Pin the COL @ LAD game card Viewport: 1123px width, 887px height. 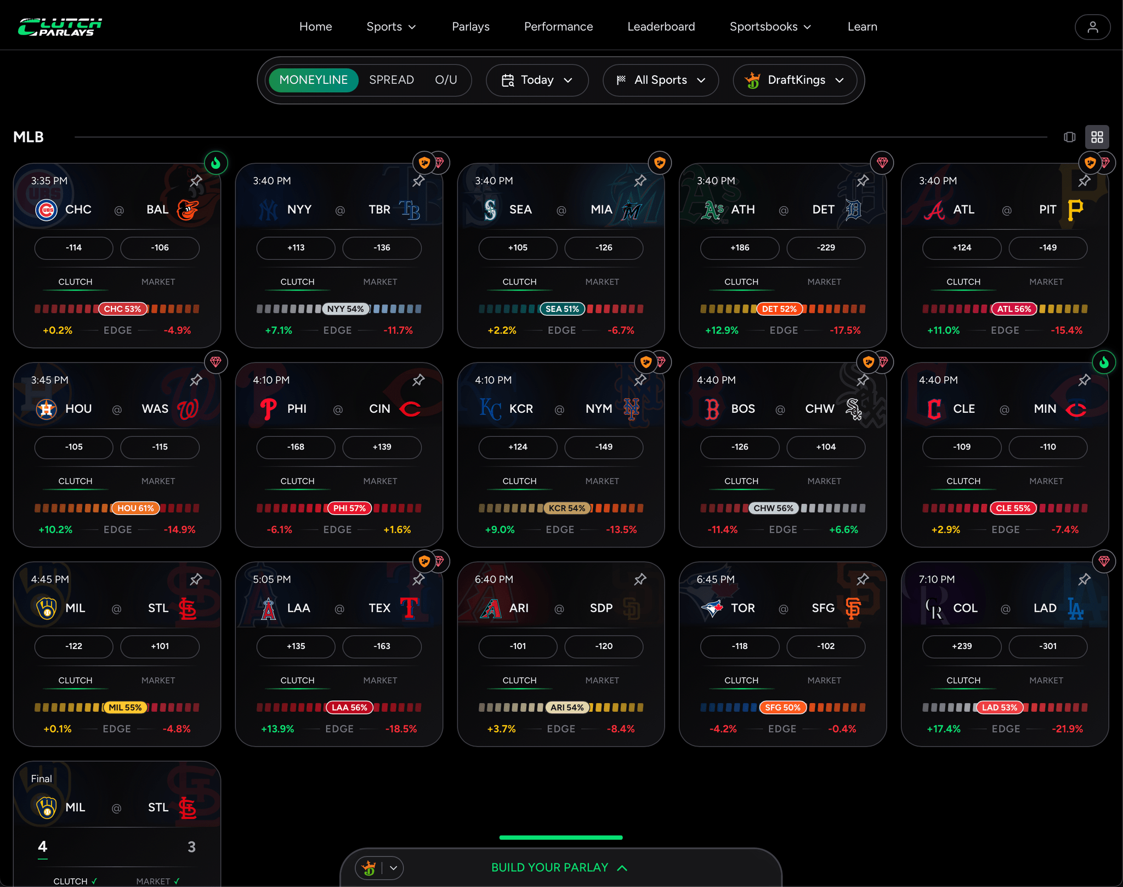pos(1084,579)
